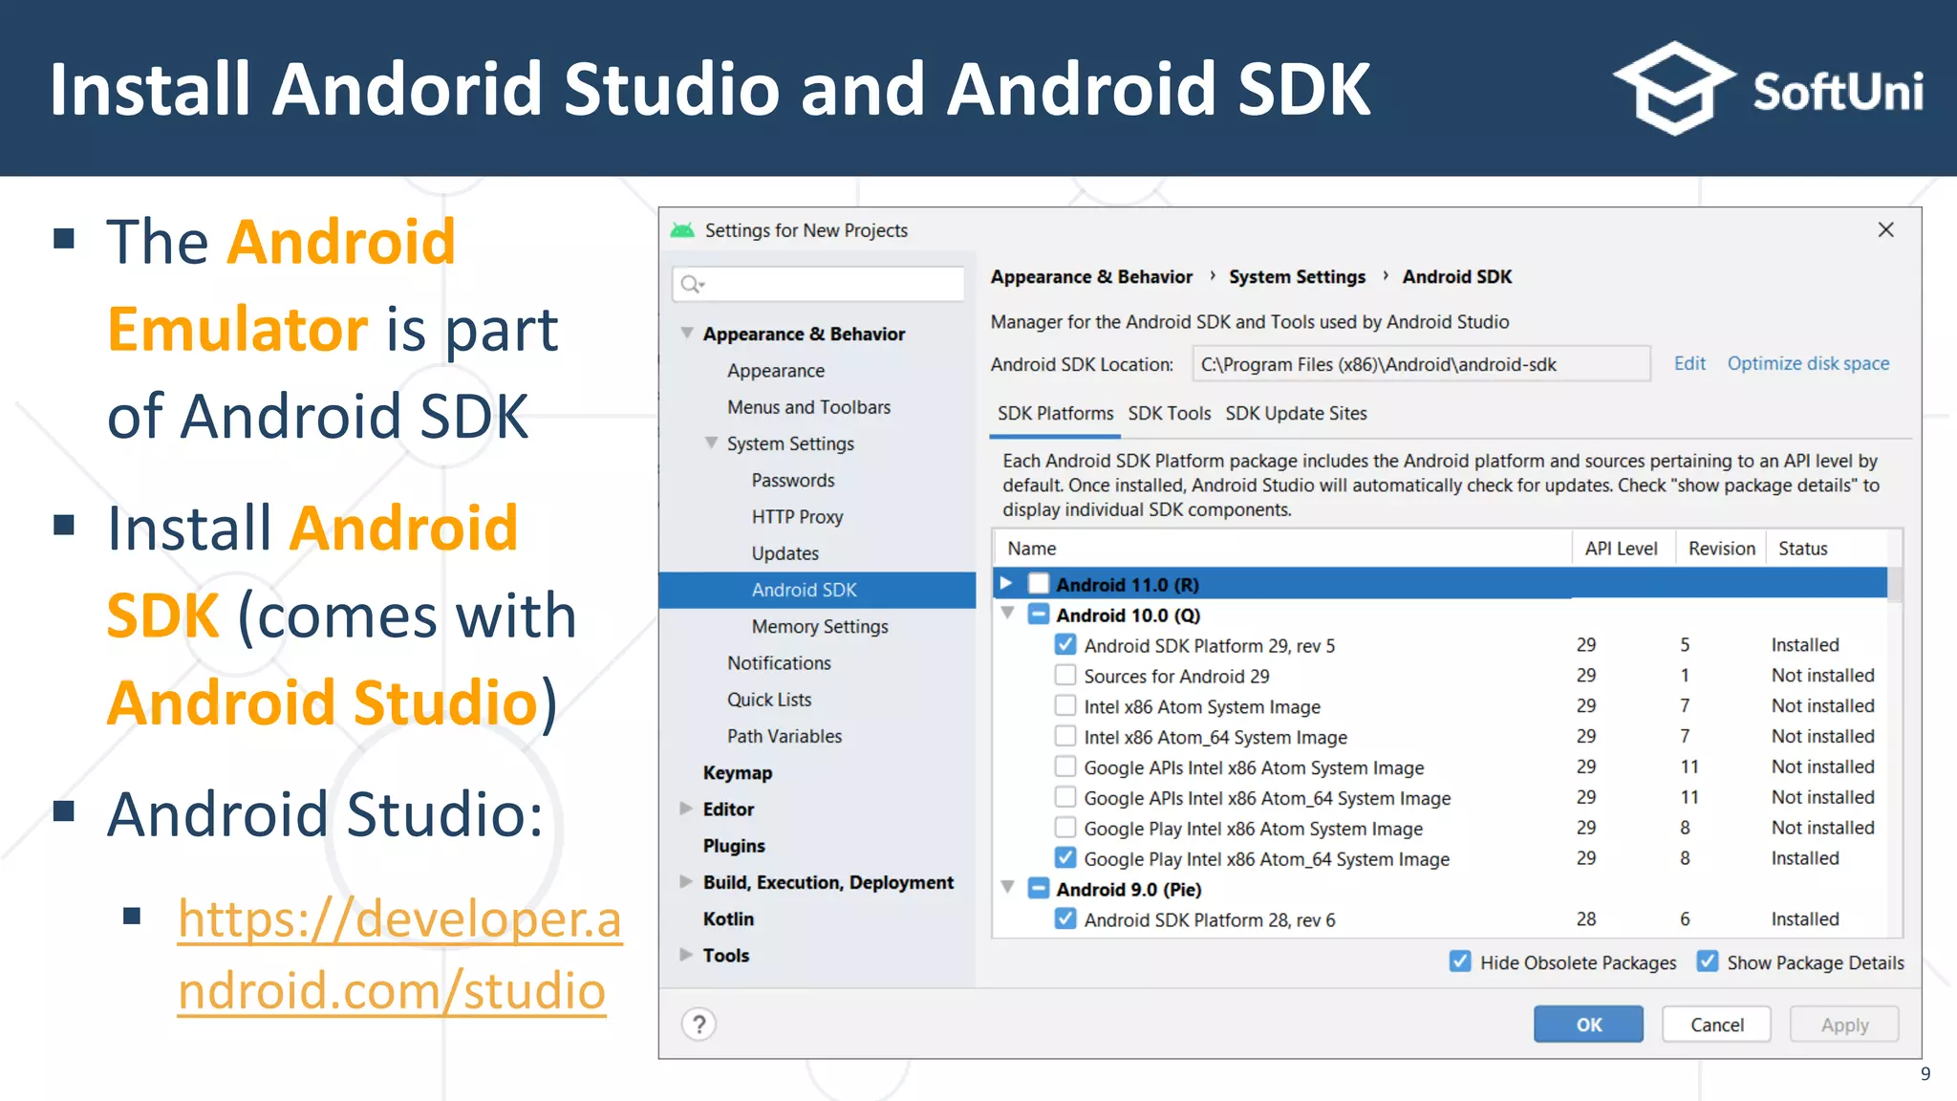This screenshot has width=1957, height=1101.
Task: Collapse Appearance & Behavior tree node
Action: [x=686, y=333]
